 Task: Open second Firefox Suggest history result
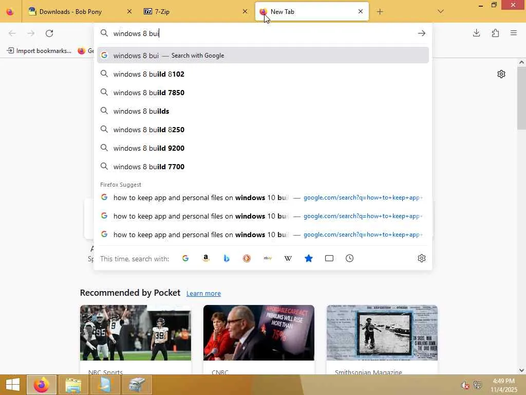(x=262, y=216)
